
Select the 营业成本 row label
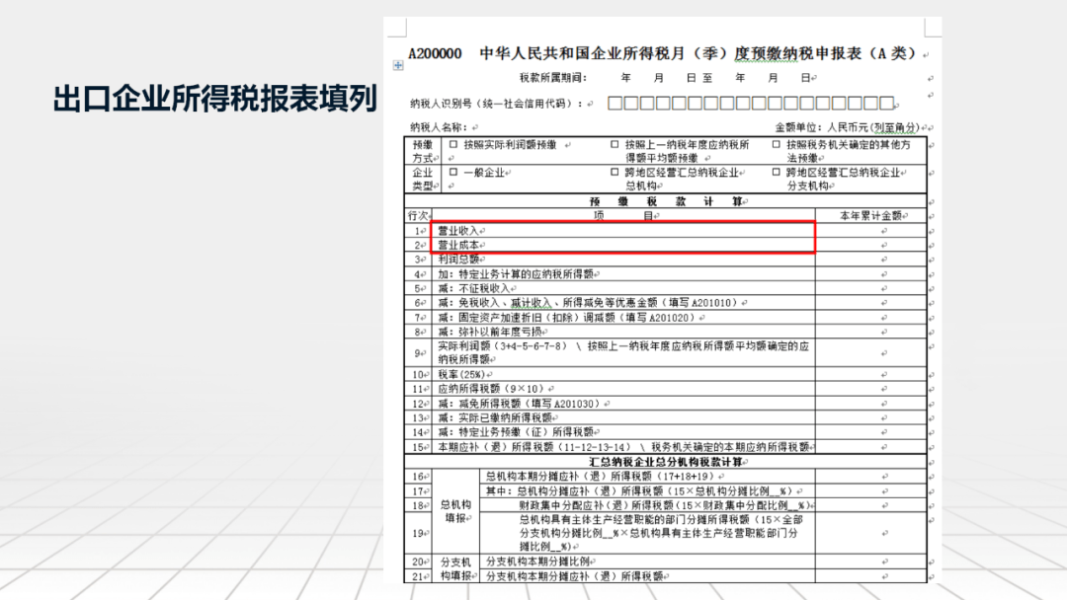tap(459, 244)
